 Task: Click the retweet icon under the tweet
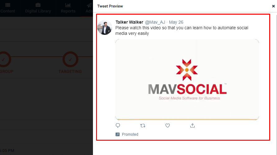[143, 125]
